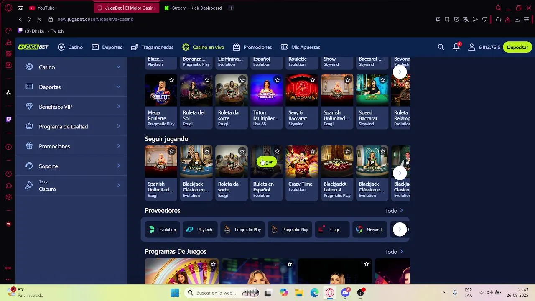Open Deportes in top navigation
This screenshot has width=535, height=301.
[107, 47]
